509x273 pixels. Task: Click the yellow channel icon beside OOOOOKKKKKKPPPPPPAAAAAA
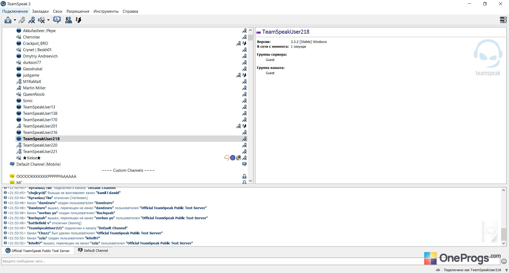pos(12,176)
